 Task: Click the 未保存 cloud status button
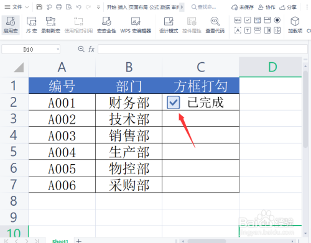click(x=243, y=7)
